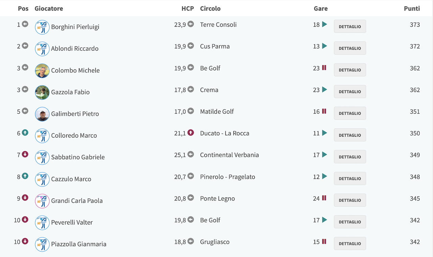Open DETTAGLIO for Sabbatino Gabriele
The height and width of the screenshot is (257, 433).
(x=350, y=157)
